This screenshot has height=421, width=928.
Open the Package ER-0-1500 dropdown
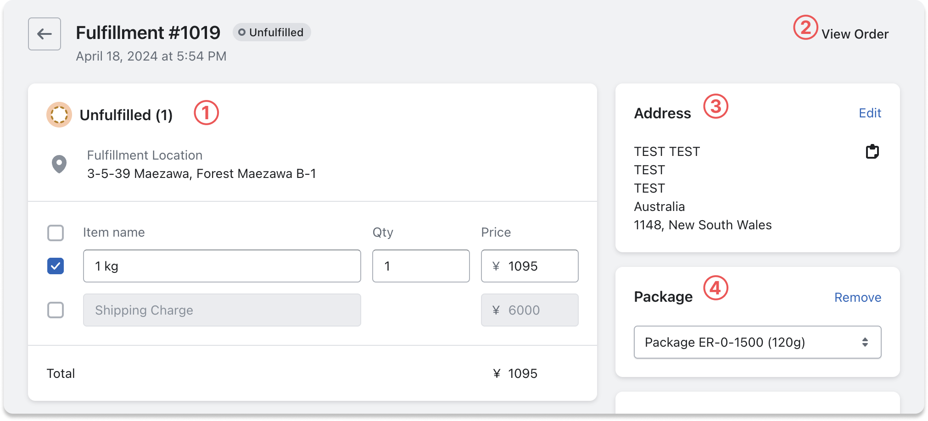coord(757,342)
